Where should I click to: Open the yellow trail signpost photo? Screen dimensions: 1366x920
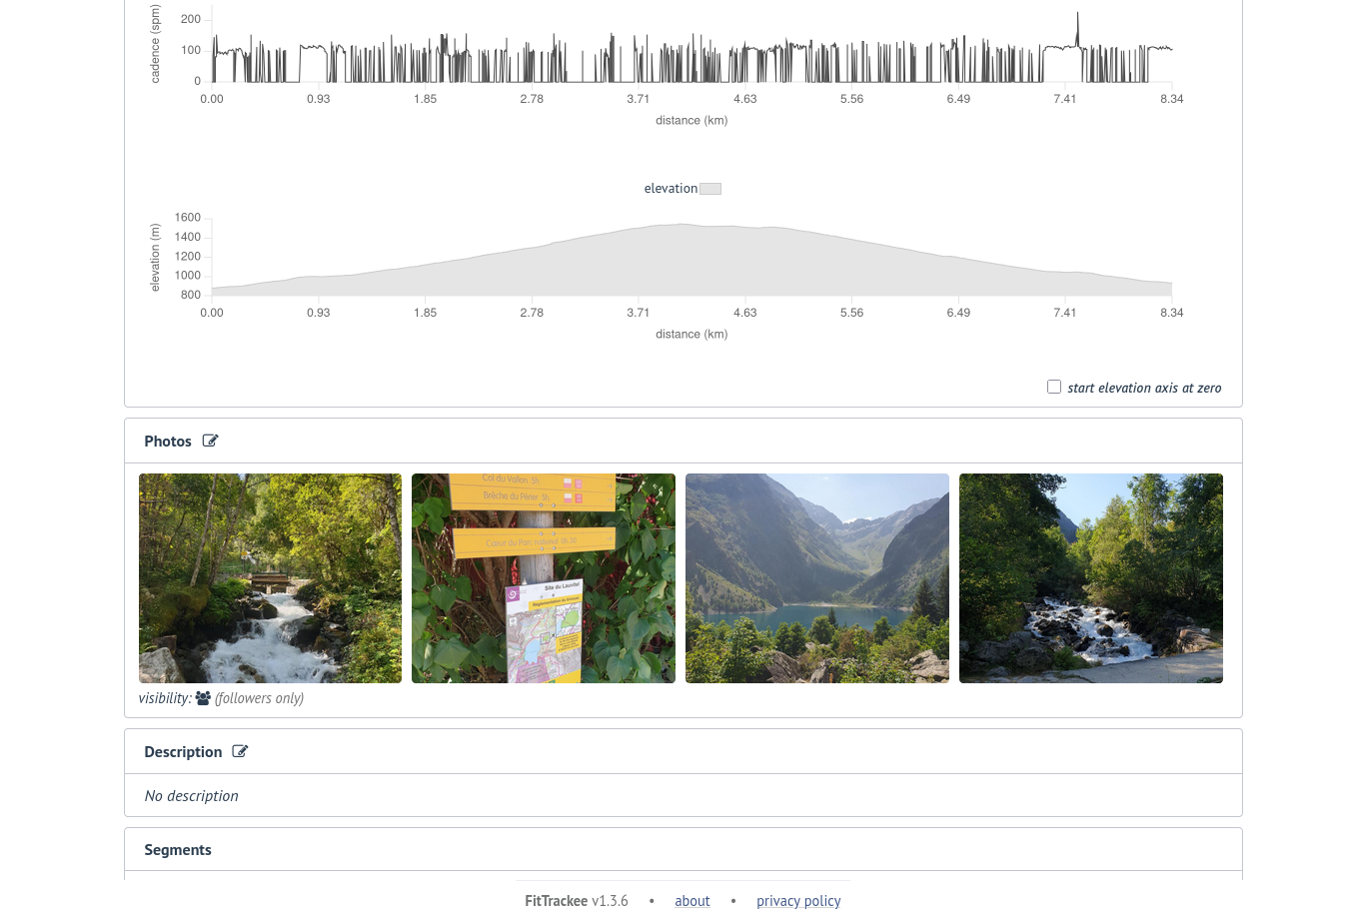pos(544,578)
